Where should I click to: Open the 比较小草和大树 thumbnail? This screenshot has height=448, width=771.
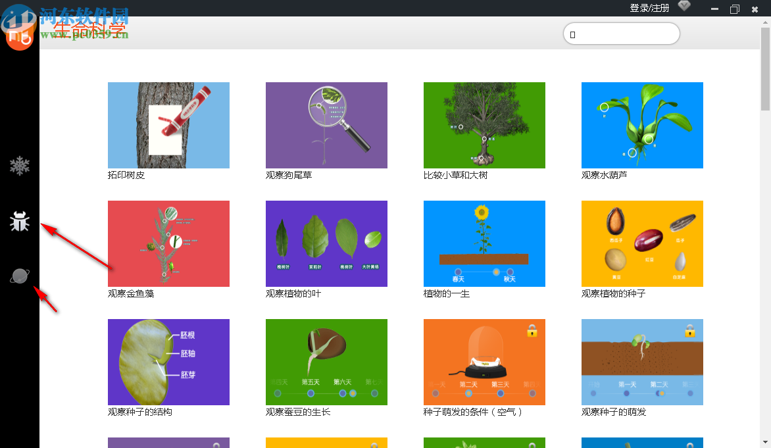tap(484, 125)
